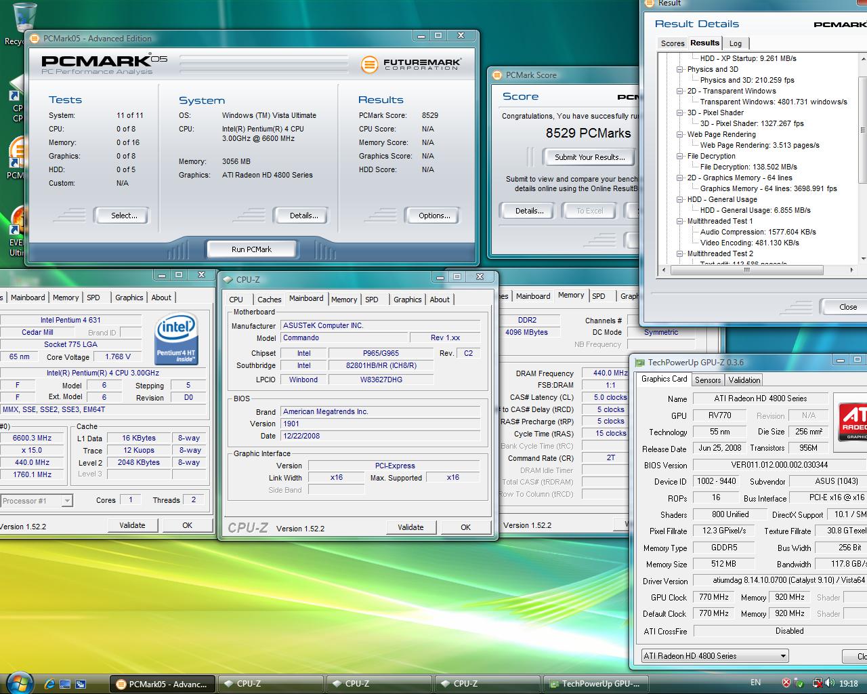Click the Windows Start orb

tap(18, 682)
